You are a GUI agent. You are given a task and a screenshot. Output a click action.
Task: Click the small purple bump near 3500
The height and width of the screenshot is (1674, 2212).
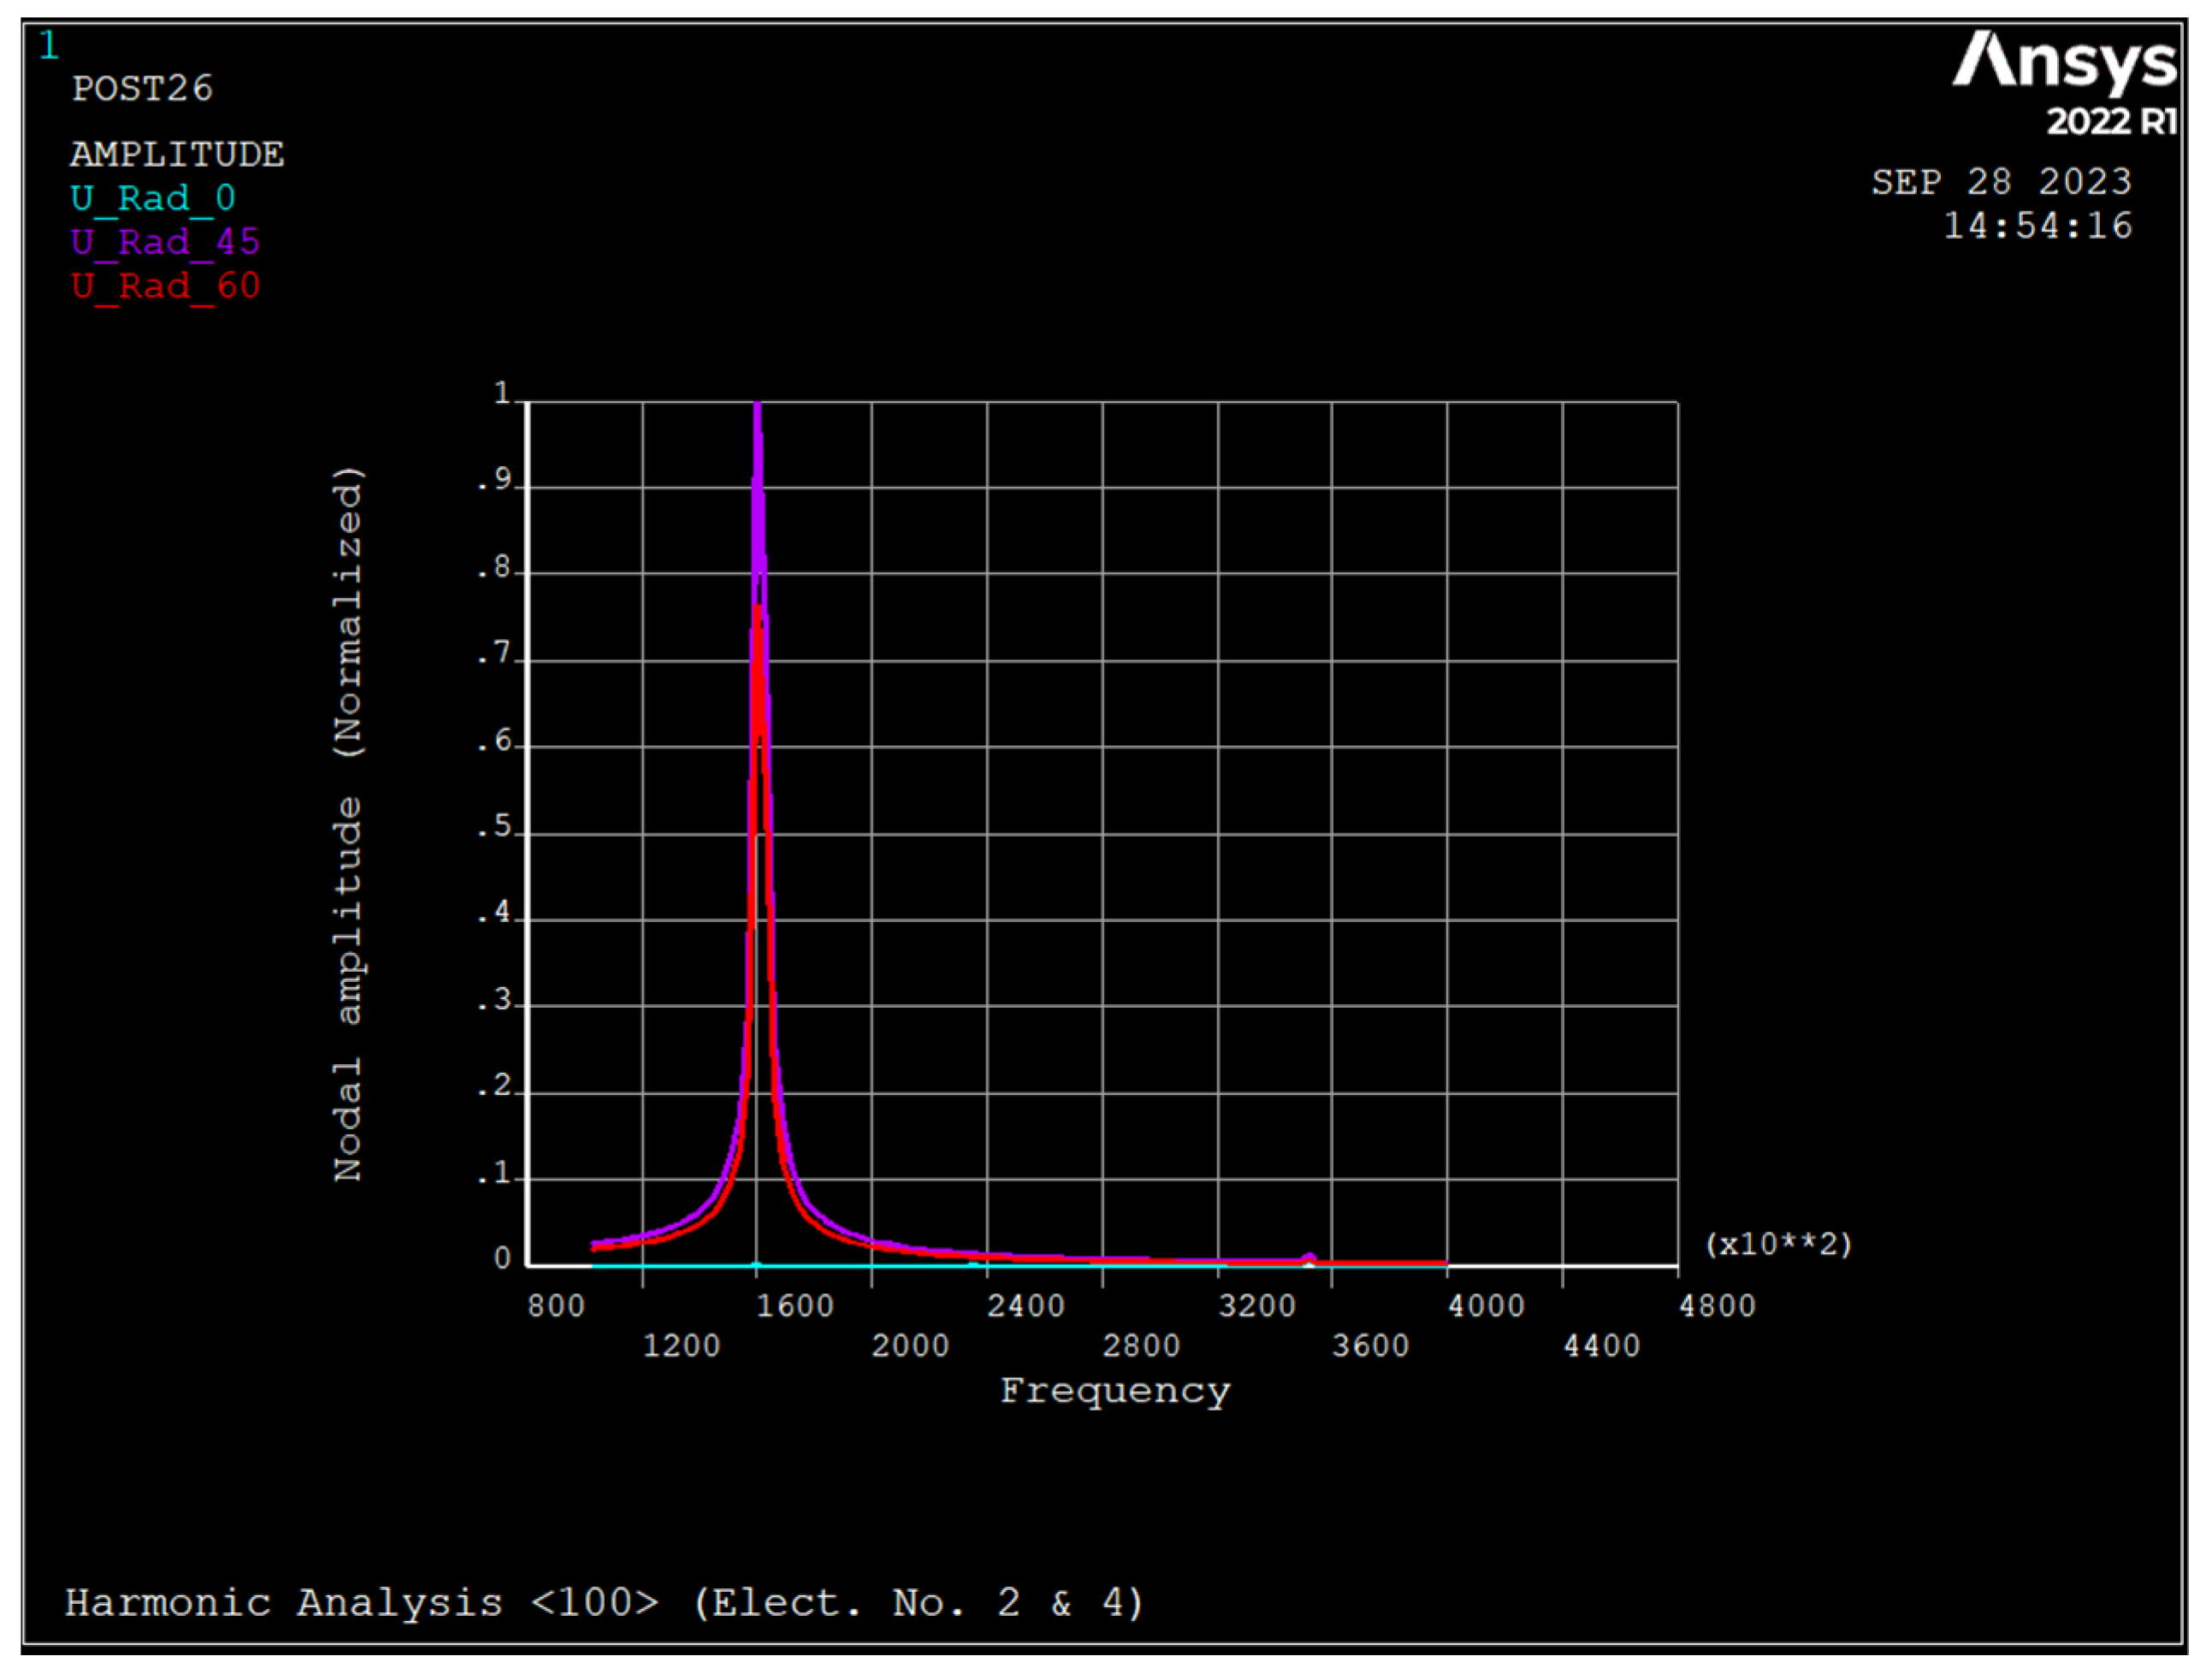click(1309, 1257)
